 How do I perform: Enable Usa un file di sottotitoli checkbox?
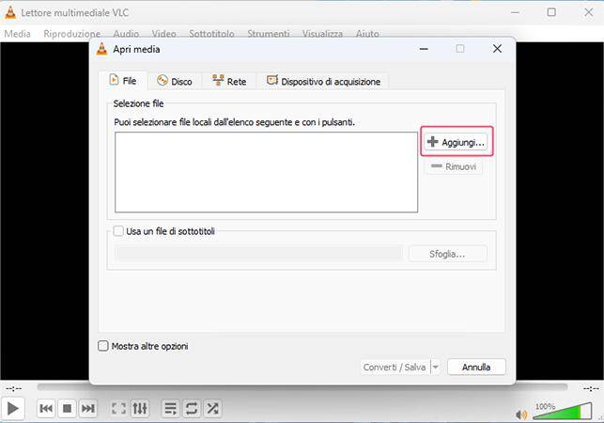[x=118, y=231]
